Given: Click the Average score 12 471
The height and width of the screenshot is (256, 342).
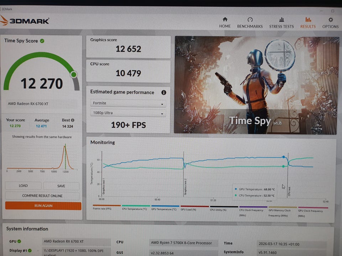Looking at the screenshot, I should (x=41, y=126).
